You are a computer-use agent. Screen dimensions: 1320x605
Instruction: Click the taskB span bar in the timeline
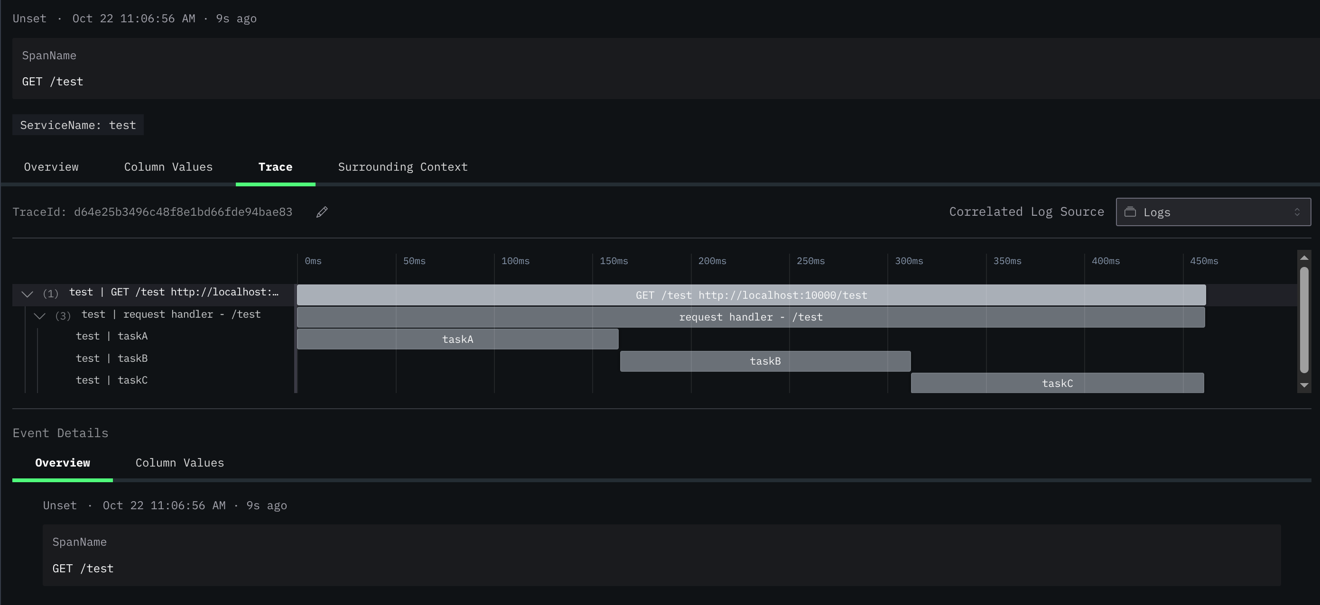point(765,361)
